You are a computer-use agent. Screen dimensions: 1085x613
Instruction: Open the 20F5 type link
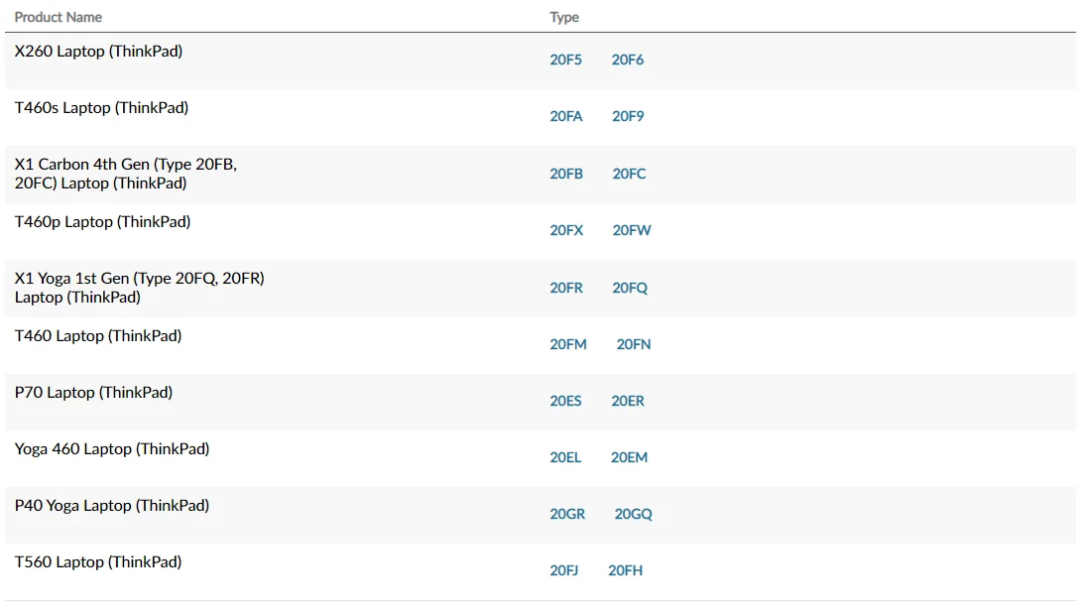pos(565,60)
